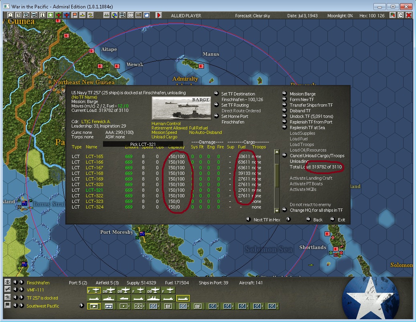The width and height of the screenshot is (416, 322).
Task: Click the Japanese base marker at Manus
Action: (x=201, y=66)
